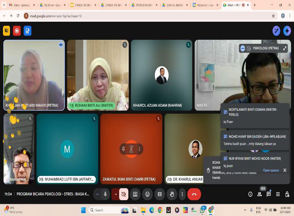Click the Open queue link

[x=271, y=170]
